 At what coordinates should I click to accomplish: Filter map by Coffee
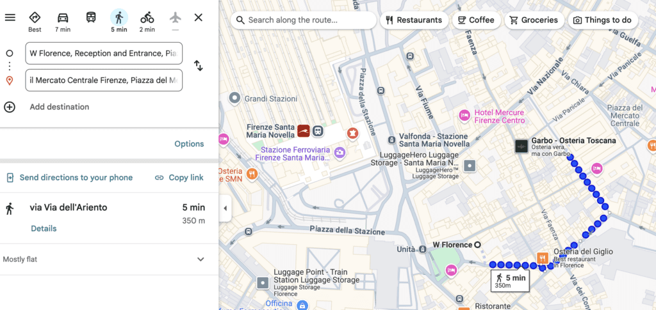[476, 20]
